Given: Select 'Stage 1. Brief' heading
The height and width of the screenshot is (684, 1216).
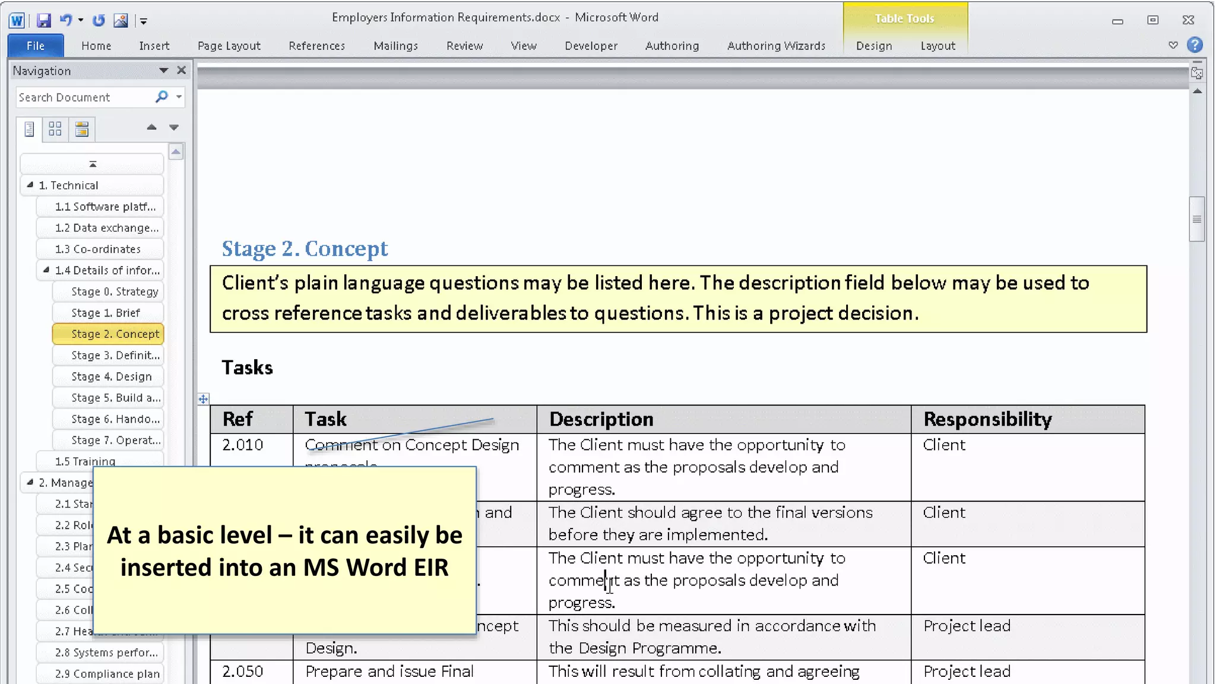Looking at the screenshot, I should click(x=108, y=313).
